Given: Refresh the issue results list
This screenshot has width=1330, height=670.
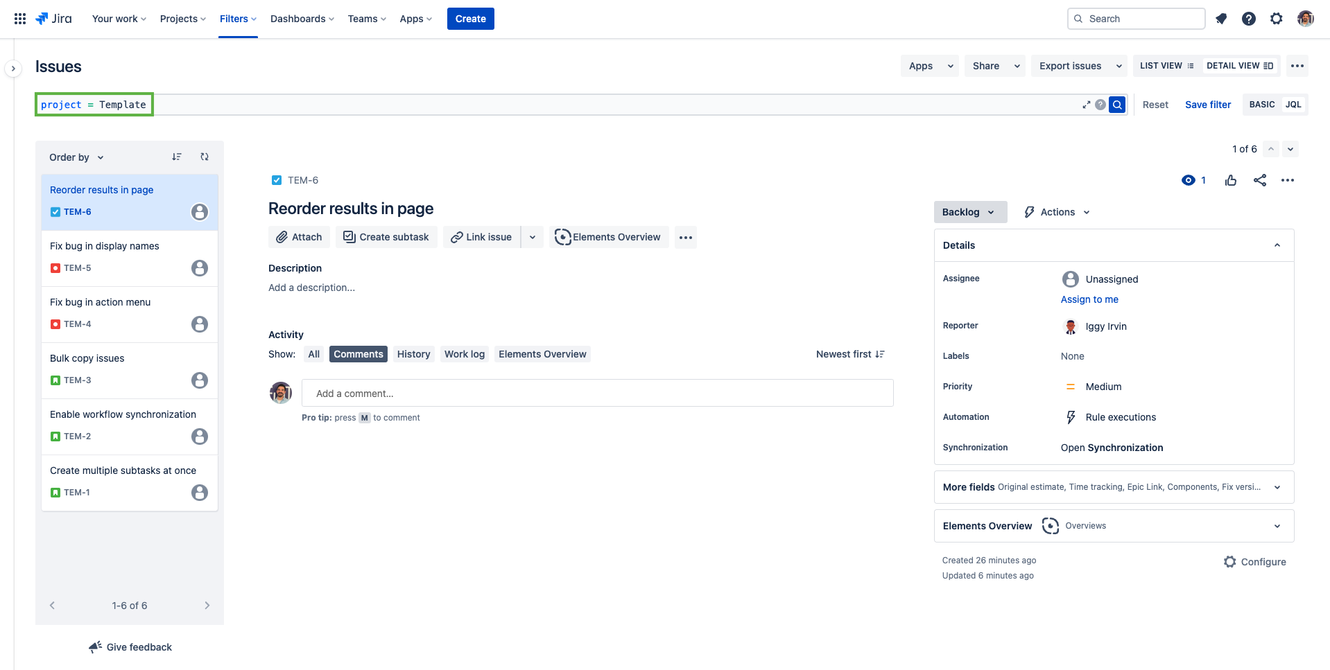Looking at the screenshot, I should point(205,157).
